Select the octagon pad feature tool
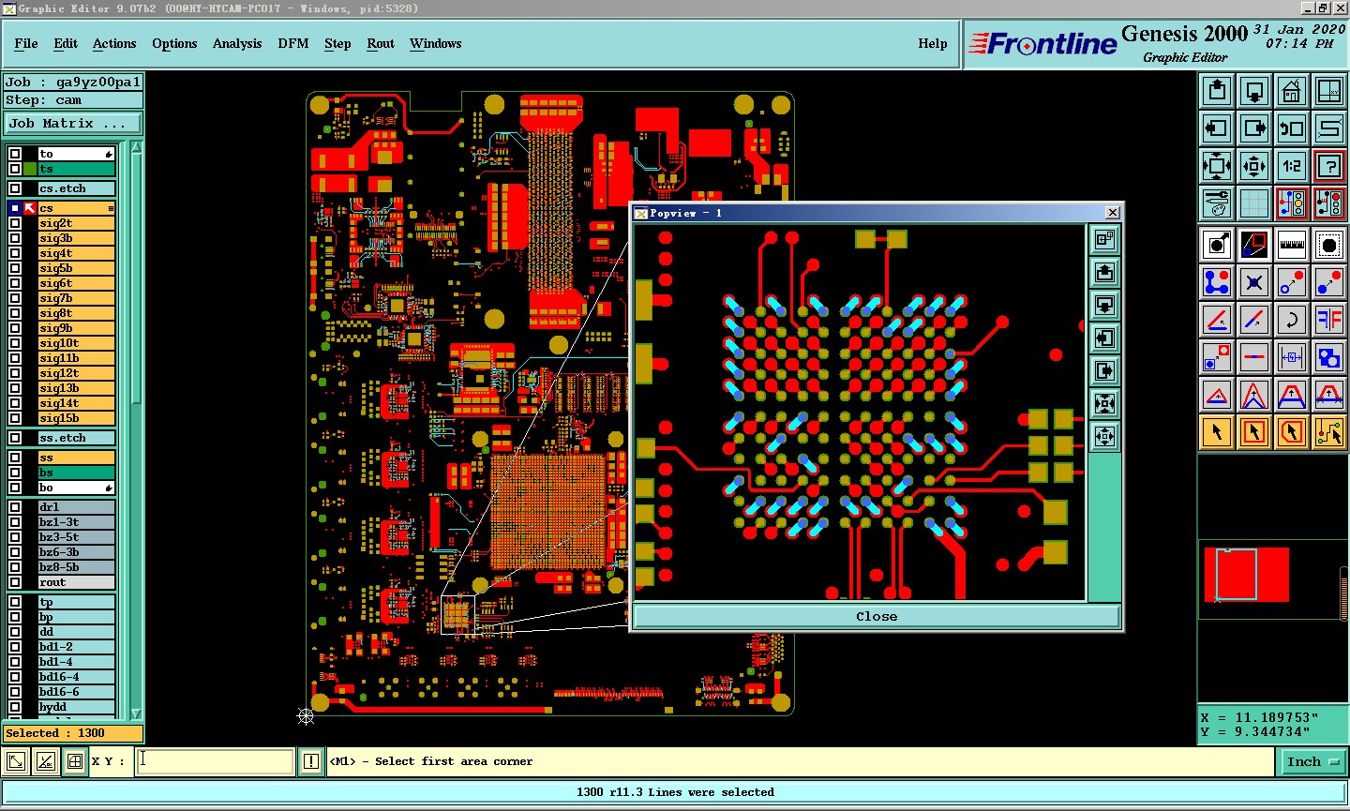1350x811 pixels. tap(1329, 245)
